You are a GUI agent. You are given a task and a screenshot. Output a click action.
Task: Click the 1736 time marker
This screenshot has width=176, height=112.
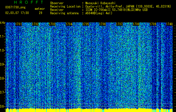[103, 24]
